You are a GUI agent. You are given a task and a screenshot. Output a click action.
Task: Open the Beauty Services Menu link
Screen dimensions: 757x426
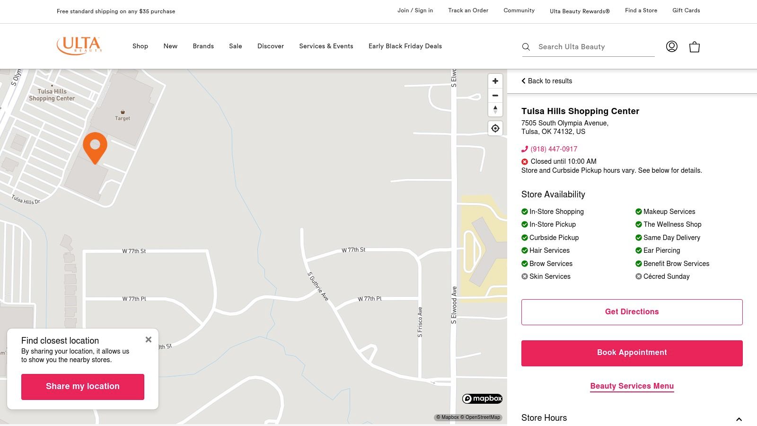(632, 386)
